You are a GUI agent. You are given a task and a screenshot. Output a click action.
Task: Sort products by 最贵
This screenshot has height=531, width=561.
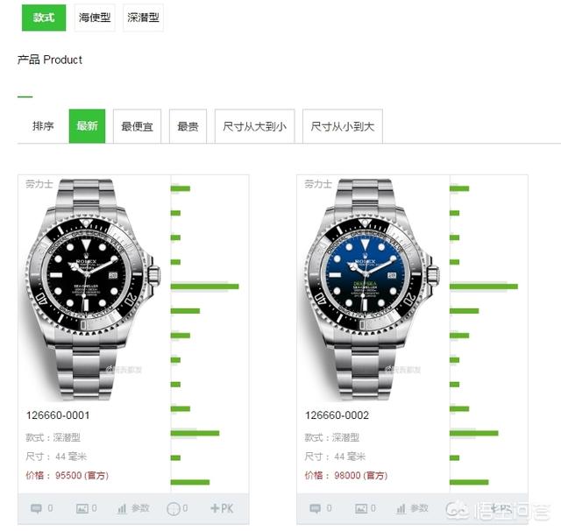click(x=188, y=126)
